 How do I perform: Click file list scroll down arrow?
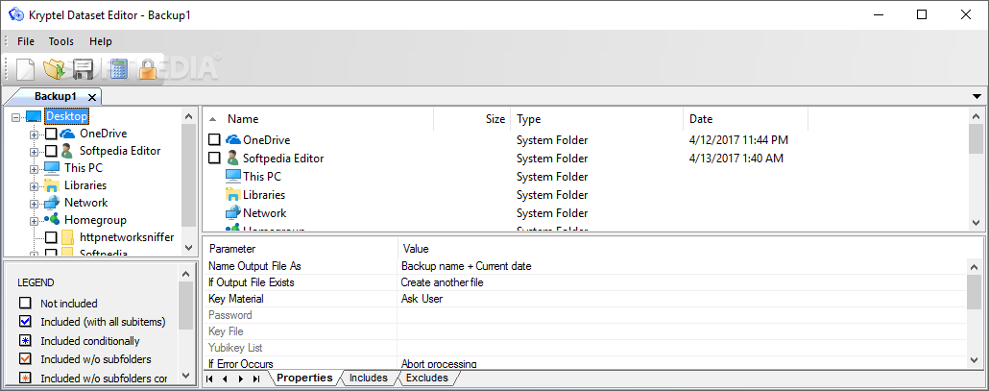click(x=977, y=223)
